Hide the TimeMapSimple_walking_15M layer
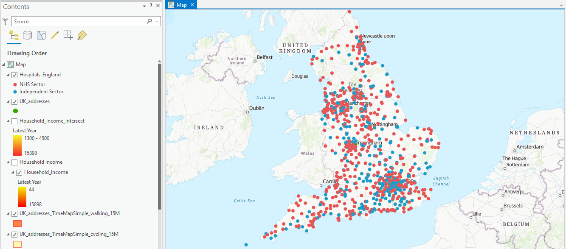 tap(14, 214)
